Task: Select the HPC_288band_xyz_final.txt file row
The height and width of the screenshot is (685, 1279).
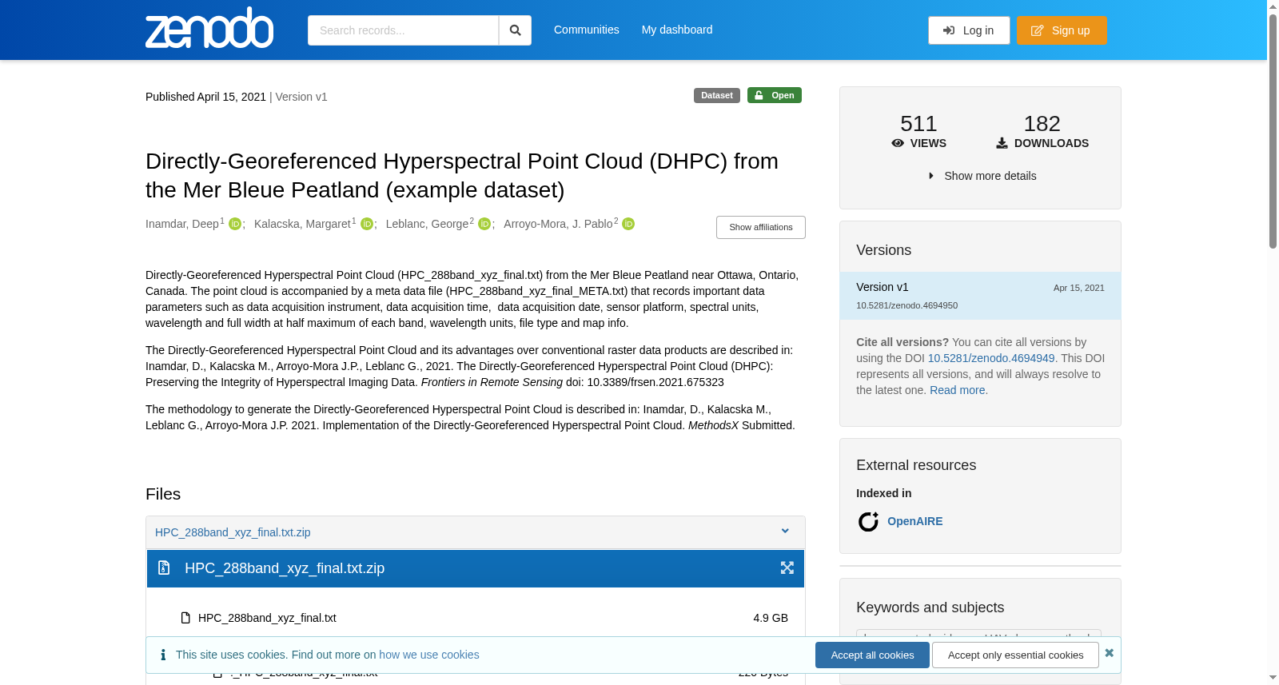Action: [476, 618]
